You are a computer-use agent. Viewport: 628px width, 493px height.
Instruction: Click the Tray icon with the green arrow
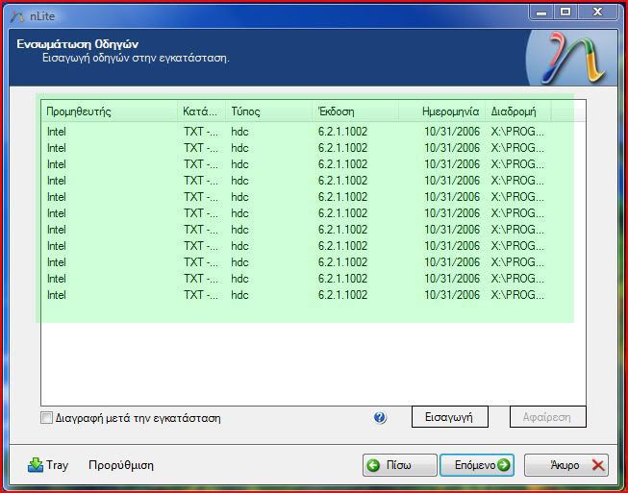(36, 465)
